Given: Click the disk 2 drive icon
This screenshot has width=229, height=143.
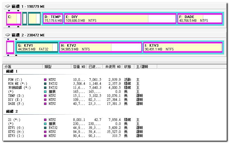Looking at the screenshot, I should [8, 35].
